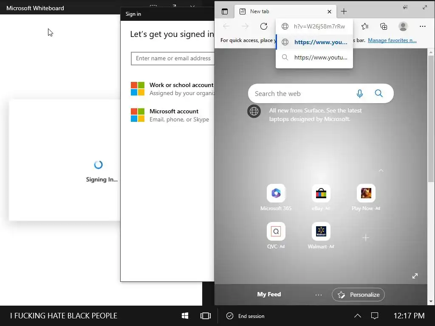435x326 pixels.
Task: Add a site with the plus tile
Action: [366, 238]
